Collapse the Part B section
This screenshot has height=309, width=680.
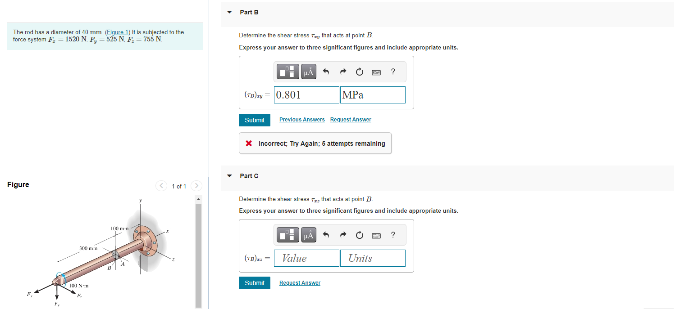230,12
